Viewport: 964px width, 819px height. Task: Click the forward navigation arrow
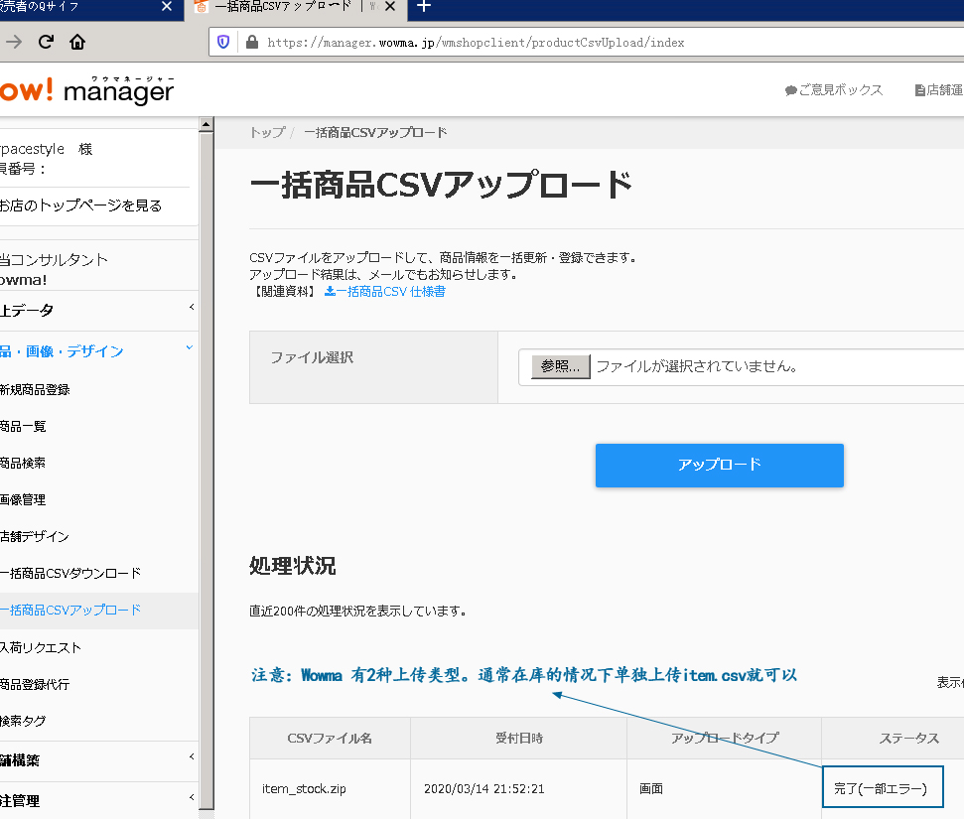point(14,42)
